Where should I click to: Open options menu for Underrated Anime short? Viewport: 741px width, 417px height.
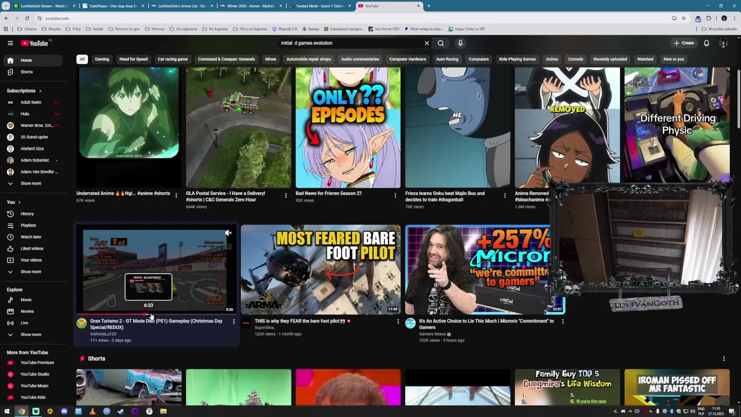tap(176, 196)
